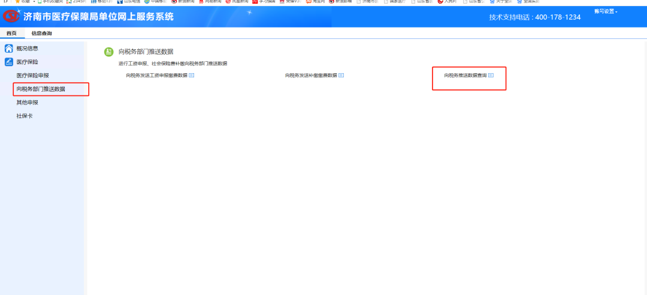This screenshot has width=647, height=295.
Task: Click the 技术支持电话 400-178-1234 text
Action: tap(535, 17)
